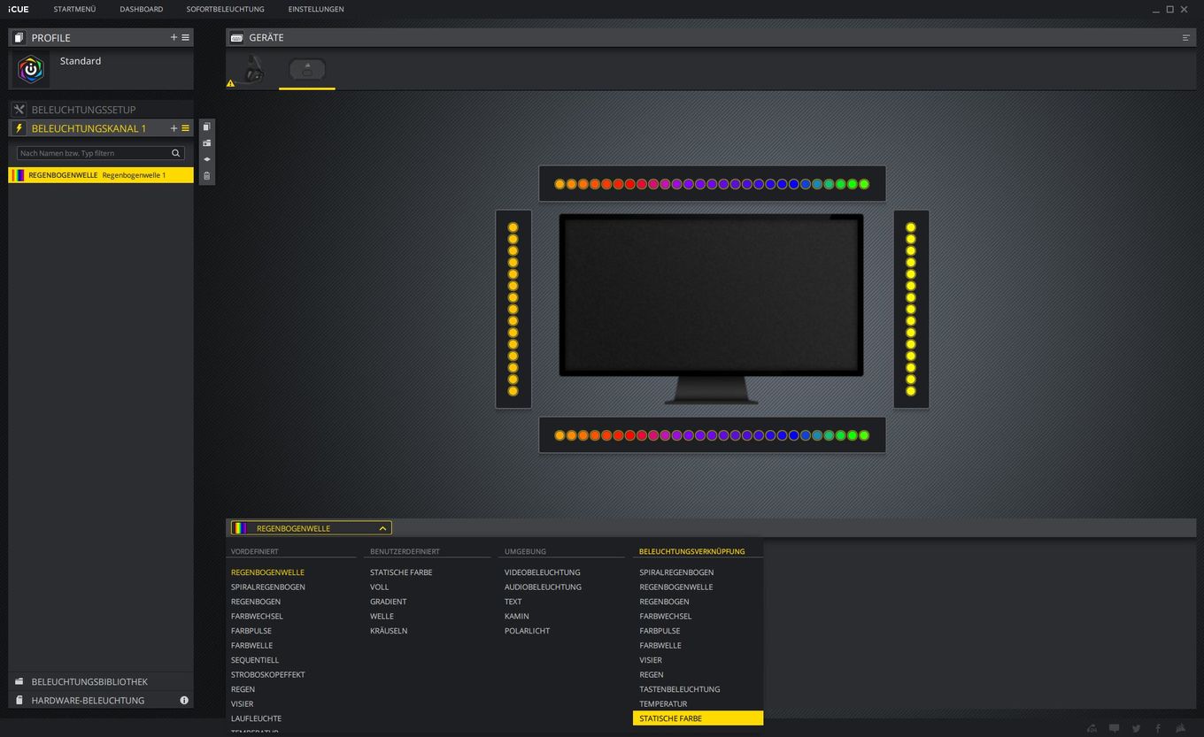Choose Regenbogen under Vordefiniert
The image size is (1204, 737).
(256, 602)
